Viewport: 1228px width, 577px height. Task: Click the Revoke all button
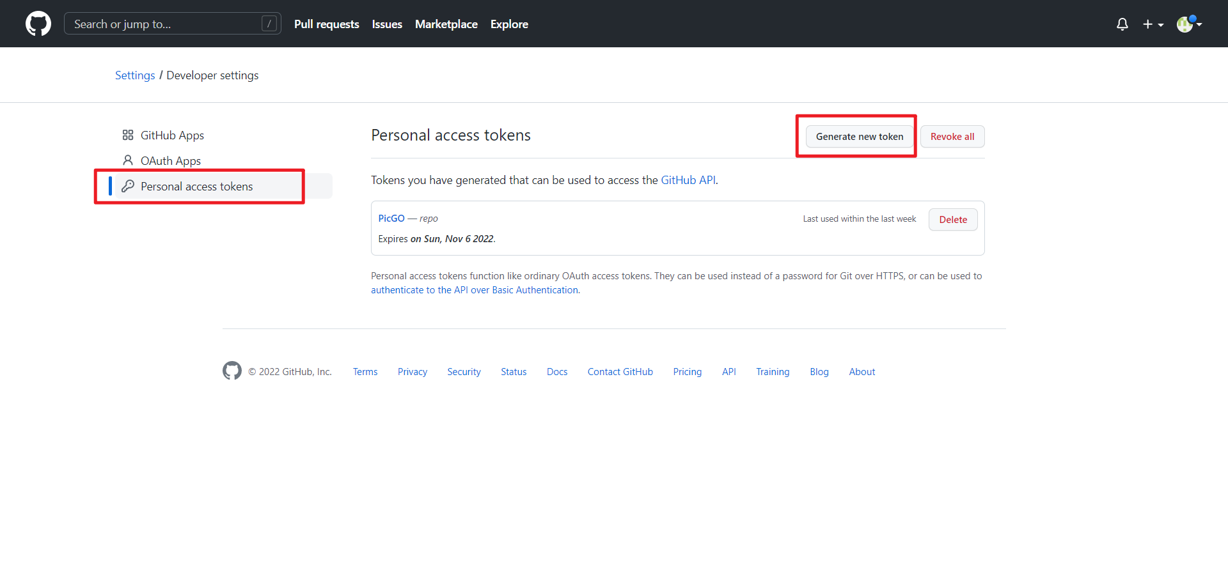click(952, 137)
